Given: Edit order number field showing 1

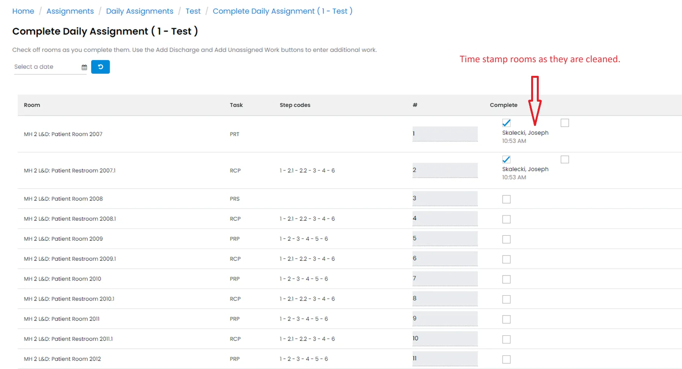Looking at the screenshot, I should pyautogui.click(x=445, y=134).
